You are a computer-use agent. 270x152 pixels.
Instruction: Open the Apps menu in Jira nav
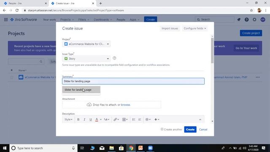[135, 20]
